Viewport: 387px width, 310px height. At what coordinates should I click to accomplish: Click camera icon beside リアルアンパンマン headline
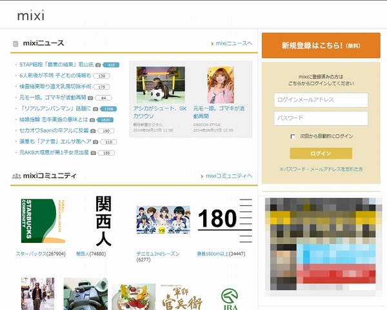click(x=95, y=108)
